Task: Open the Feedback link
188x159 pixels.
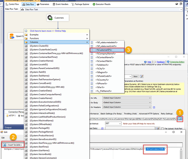Action: click(161, 62)
